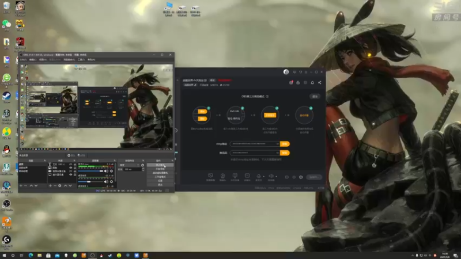Pop out the Controls dock panel

(172, 161)
